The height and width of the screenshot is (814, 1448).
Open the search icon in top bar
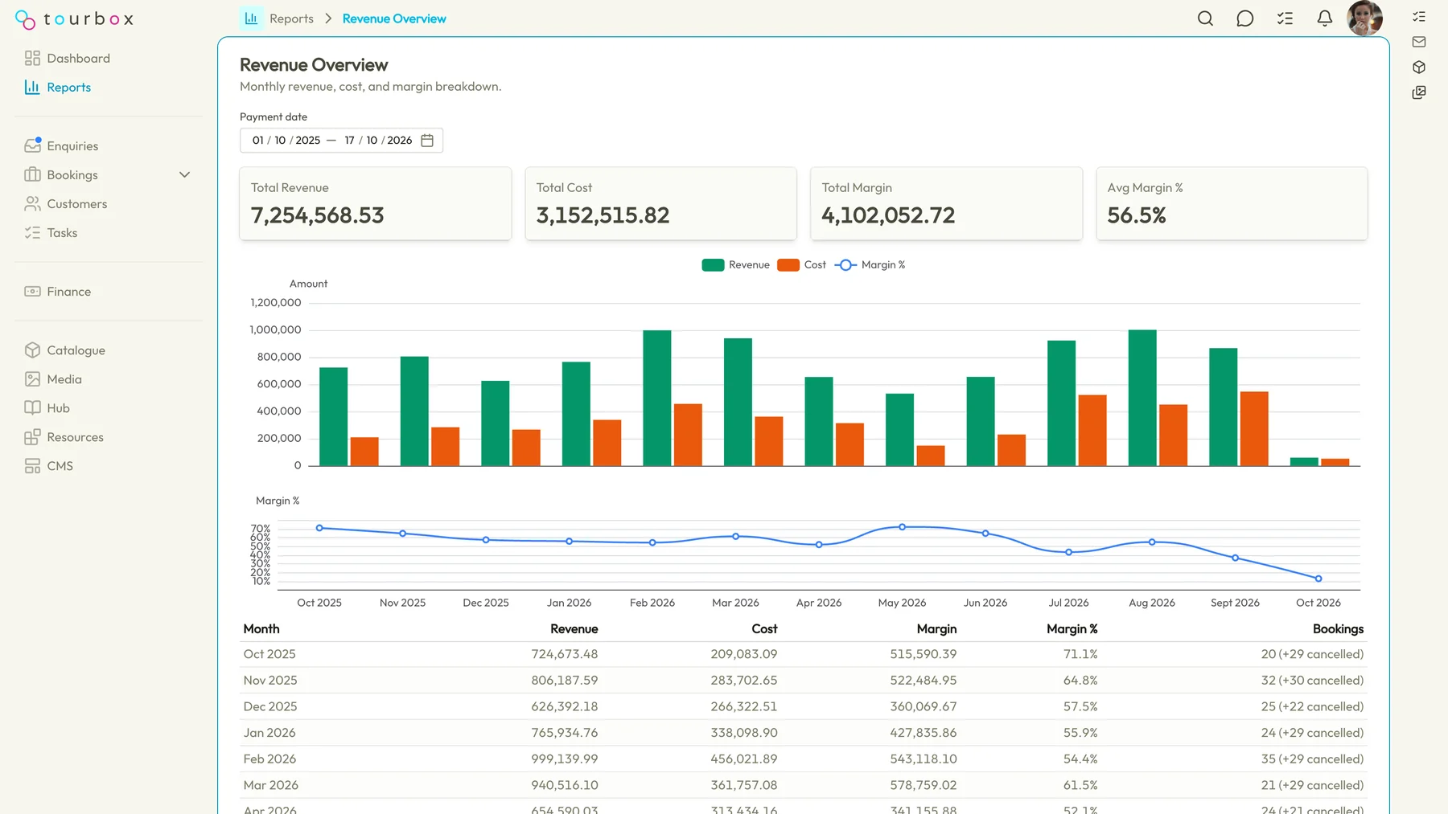point(1205,18)
